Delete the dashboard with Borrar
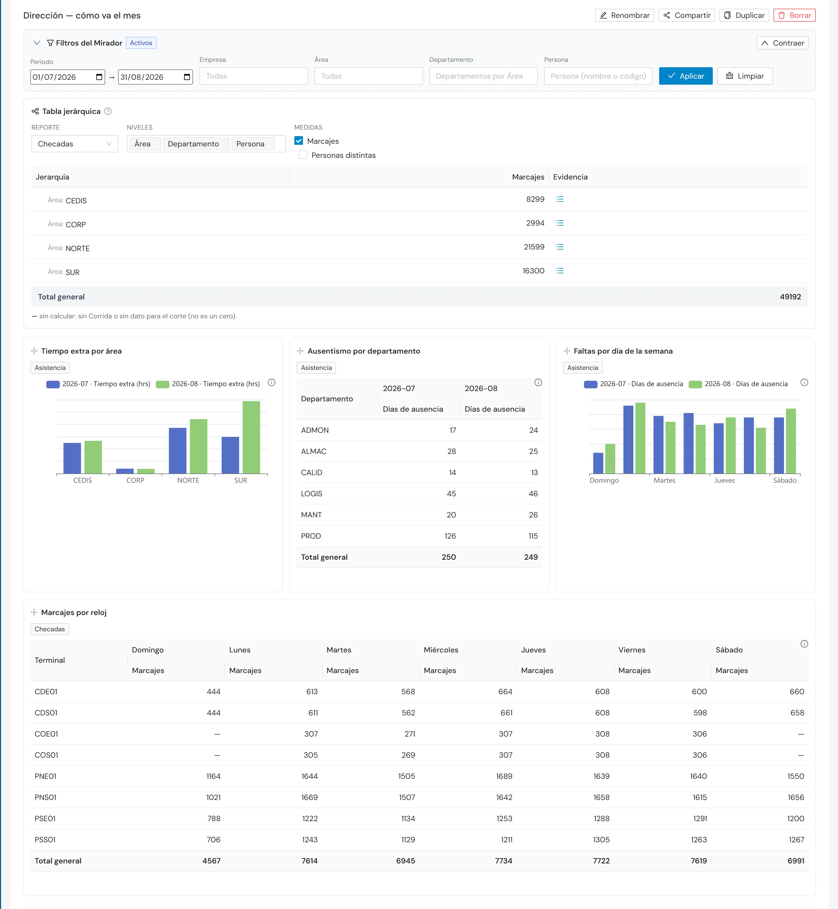The image size is (838, 909). [x=794, y=15]
